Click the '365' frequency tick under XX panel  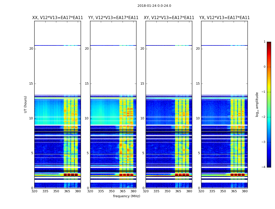click(x=67, y=191)
